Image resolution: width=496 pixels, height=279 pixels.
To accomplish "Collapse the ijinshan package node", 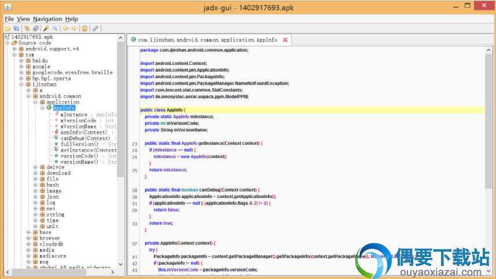I will pos(21,85).
